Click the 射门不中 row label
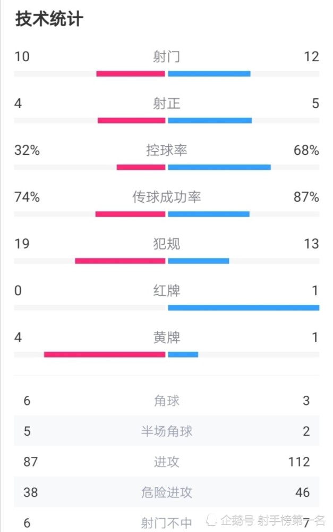The width and height of the screenshot is (333, 532). point(166,523)
